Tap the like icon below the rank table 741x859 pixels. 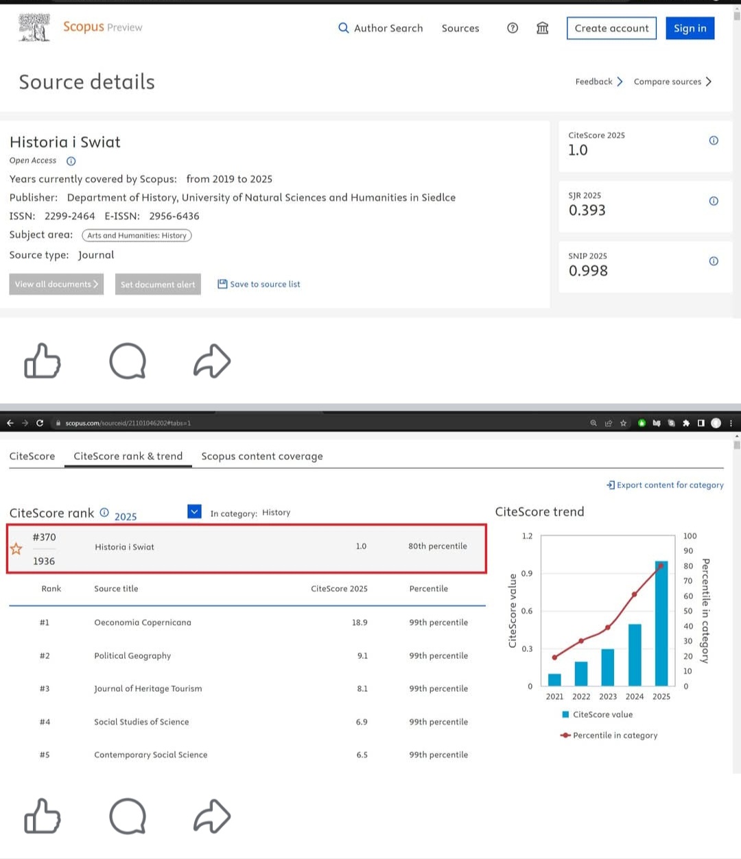(x=43, y=816)
